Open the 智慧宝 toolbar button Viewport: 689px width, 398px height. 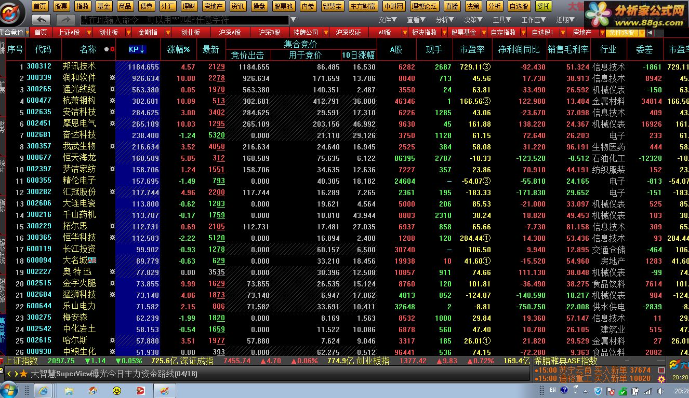333,6
